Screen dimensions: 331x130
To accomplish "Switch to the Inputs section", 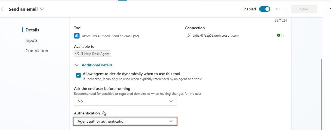I will 32,40.
